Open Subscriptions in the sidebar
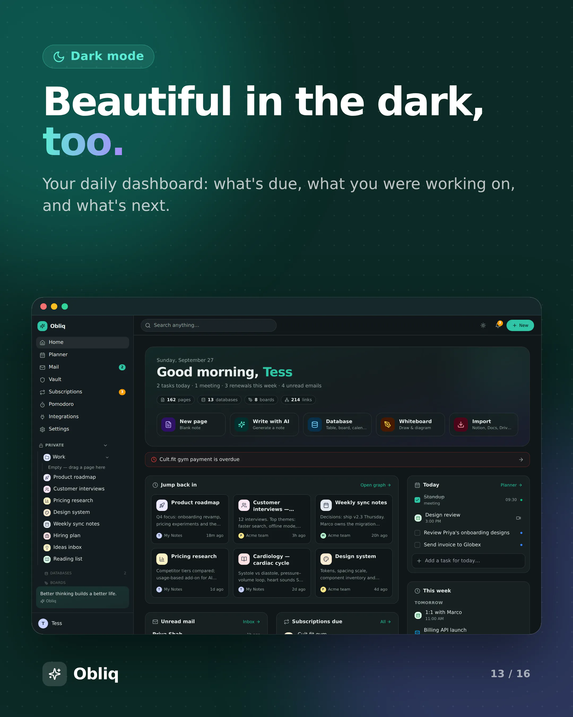This screenshot has height=717, width=573. pos(83,392)
